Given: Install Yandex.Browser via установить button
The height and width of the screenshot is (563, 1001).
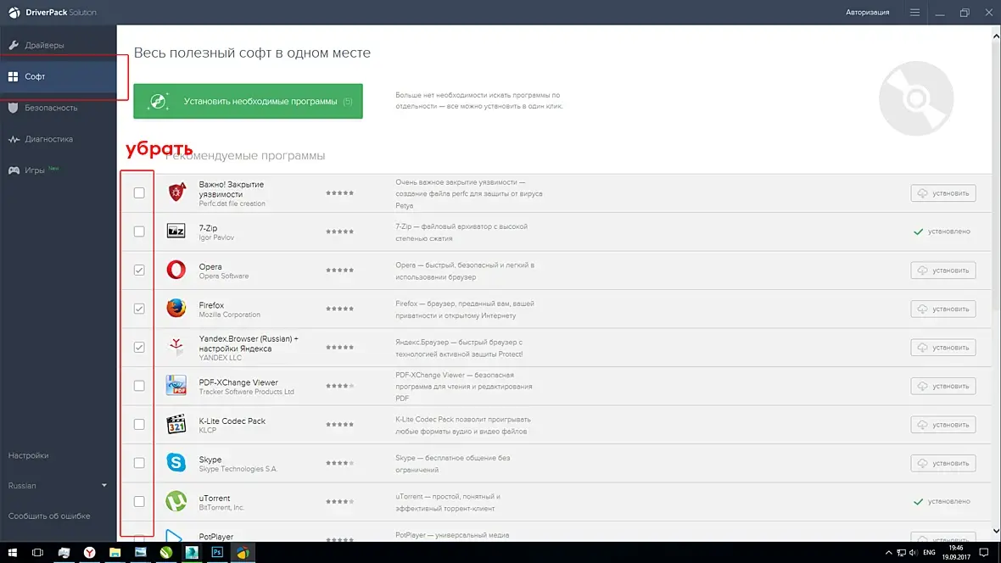Looking at the screenshot, I should [943, 348].
